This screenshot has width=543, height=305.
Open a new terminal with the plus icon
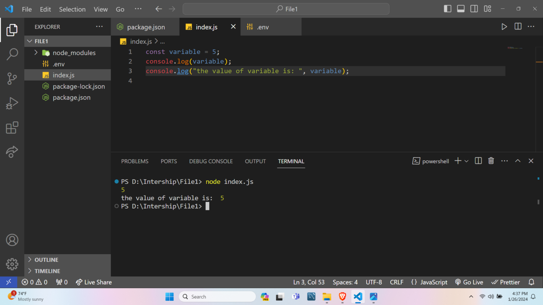coord(458,161)
